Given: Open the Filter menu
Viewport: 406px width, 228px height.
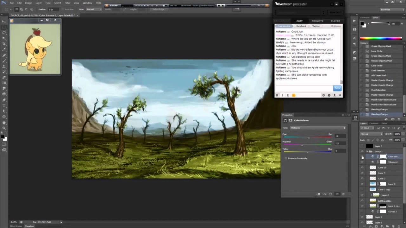Looking at the screenshot, I should tap(67, 3).
